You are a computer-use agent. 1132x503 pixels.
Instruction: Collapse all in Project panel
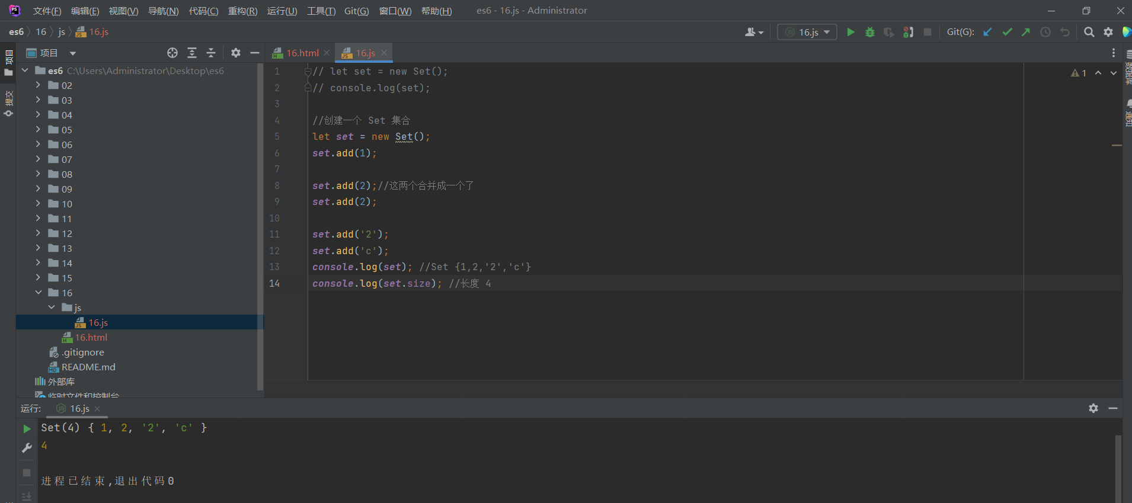[x=211, y=53]
